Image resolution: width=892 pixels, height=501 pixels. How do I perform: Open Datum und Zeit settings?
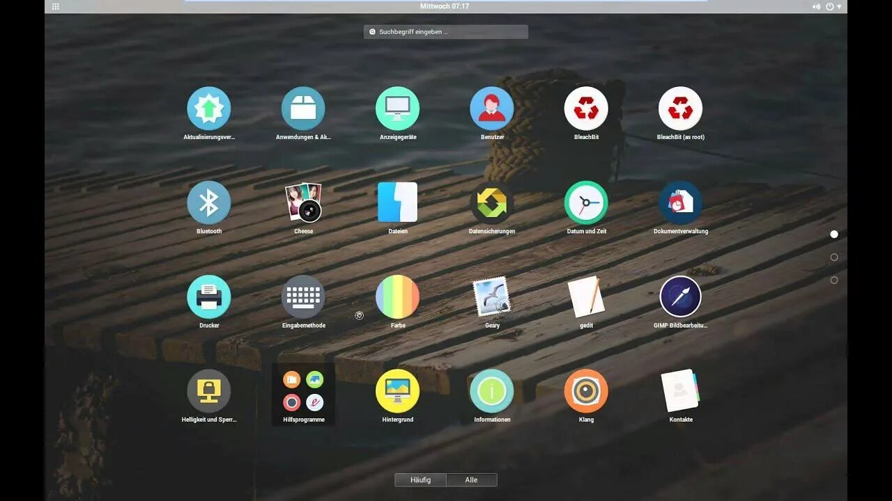pos(586,202)
